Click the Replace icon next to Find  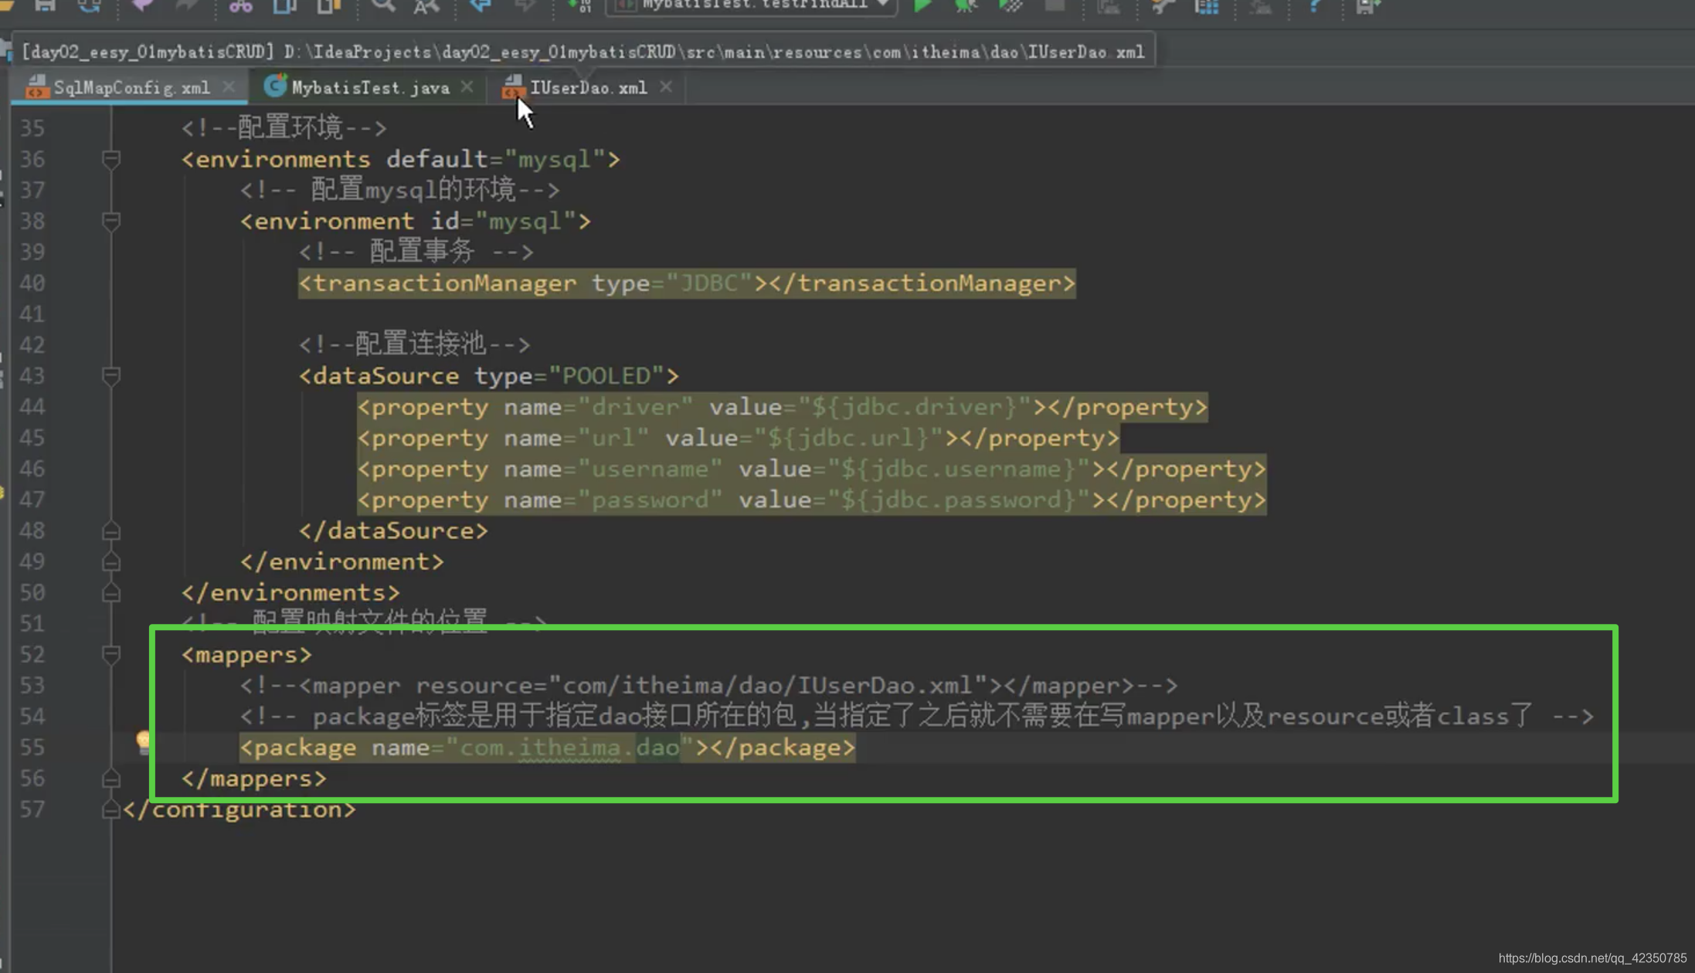click(426, 6)
